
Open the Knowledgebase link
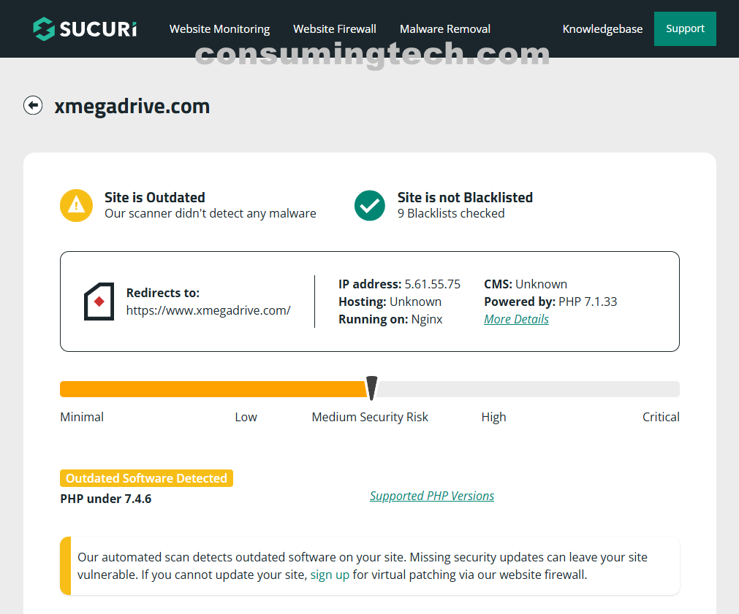602,29
